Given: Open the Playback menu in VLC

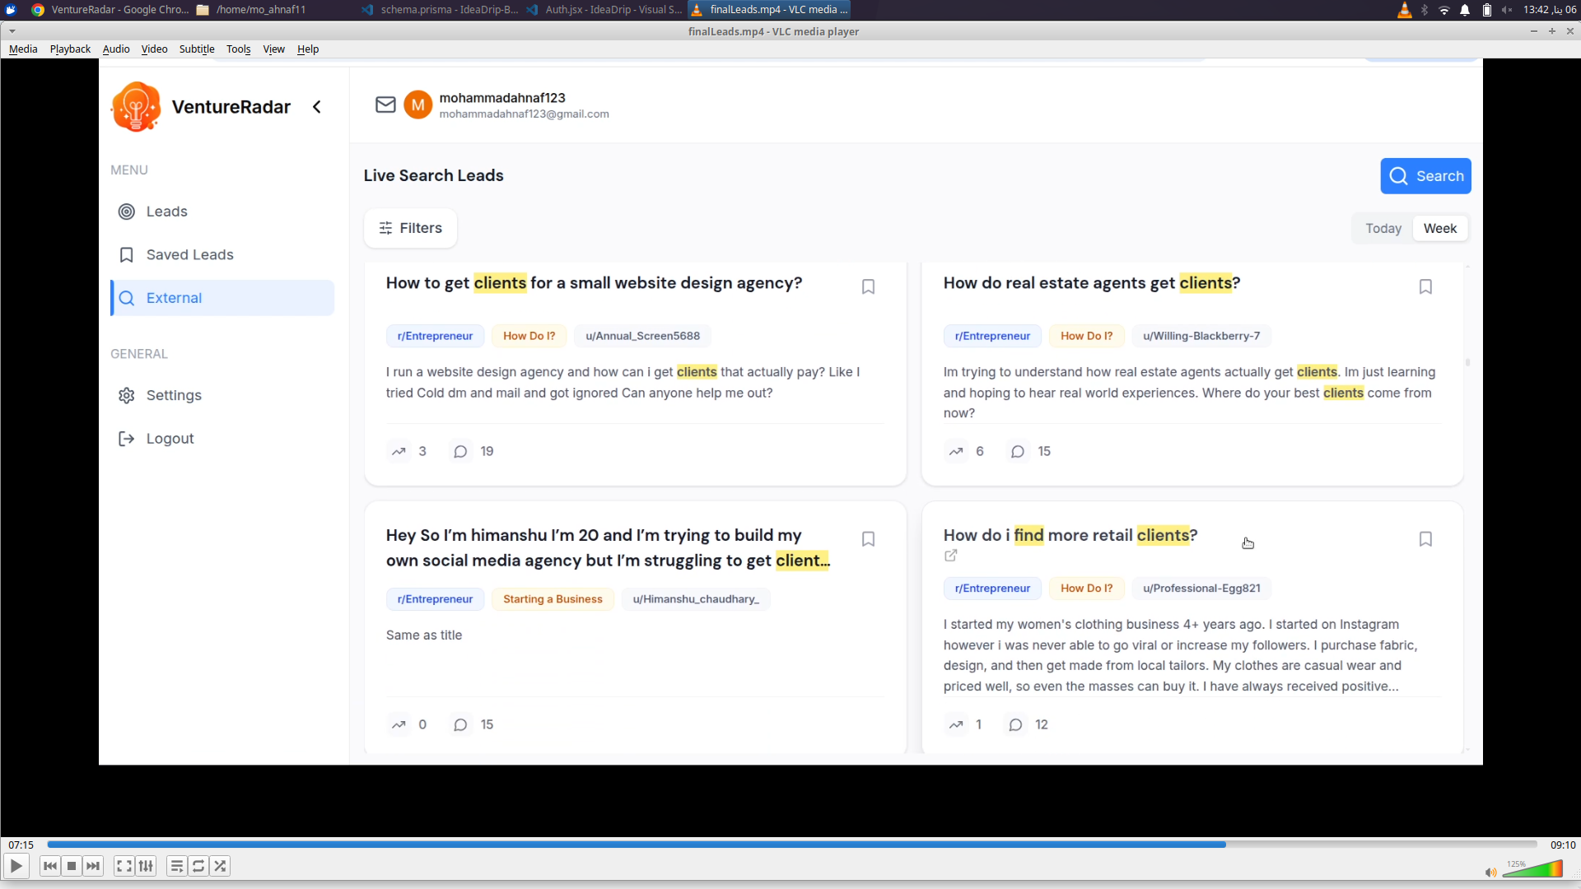Looking at the screenshot, I should [x=70, y=49].
